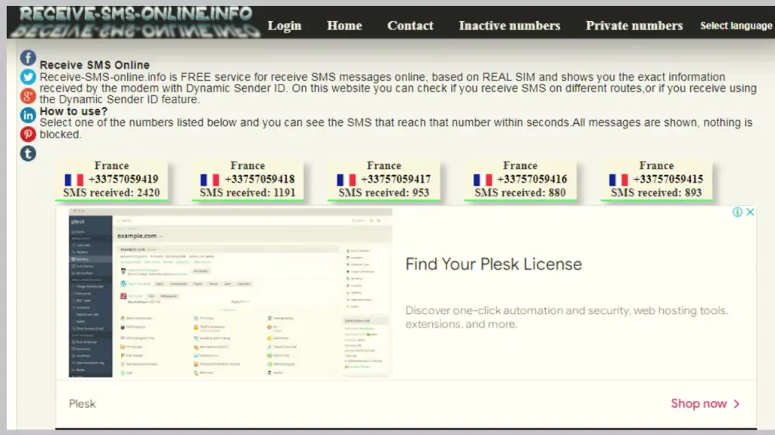The height and width of the screenshot is (435, 775).
Task: Click Shop now in Plesk ad
Action: click(705, 404)
